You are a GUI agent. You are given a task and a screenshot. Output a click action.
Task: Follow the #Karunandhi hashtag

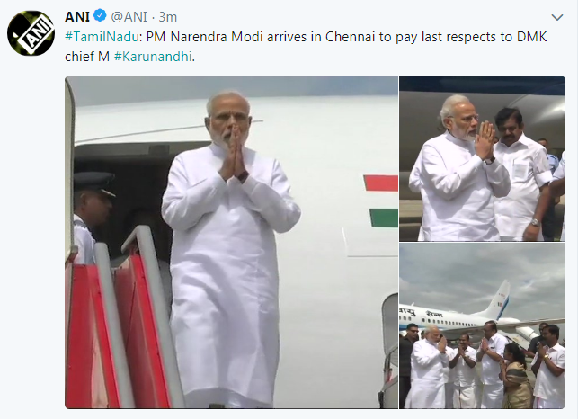point(153,57)
